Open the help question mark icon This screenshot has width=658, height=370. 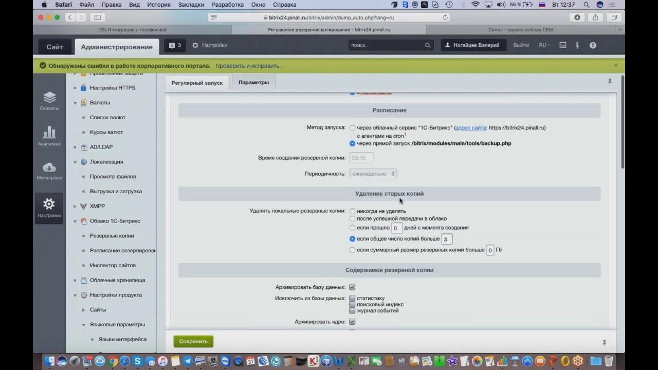click(x=593, y=45)
